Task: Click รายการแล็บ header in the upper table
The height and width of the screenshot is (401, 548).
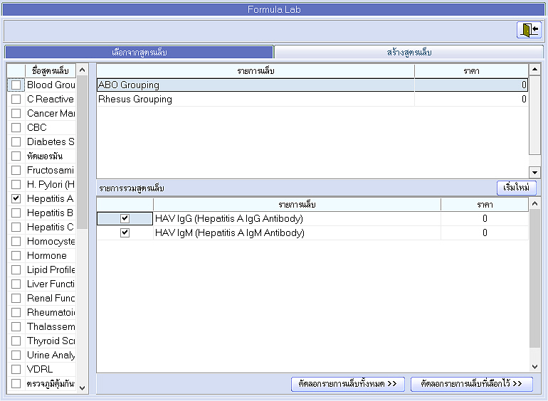Action: (x=255, y=71)
